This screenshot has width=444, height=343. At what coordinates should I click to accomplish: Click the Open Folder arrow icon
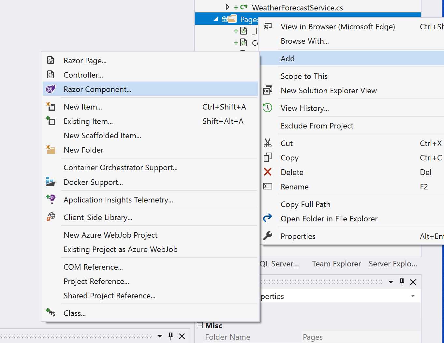[268, 218]
